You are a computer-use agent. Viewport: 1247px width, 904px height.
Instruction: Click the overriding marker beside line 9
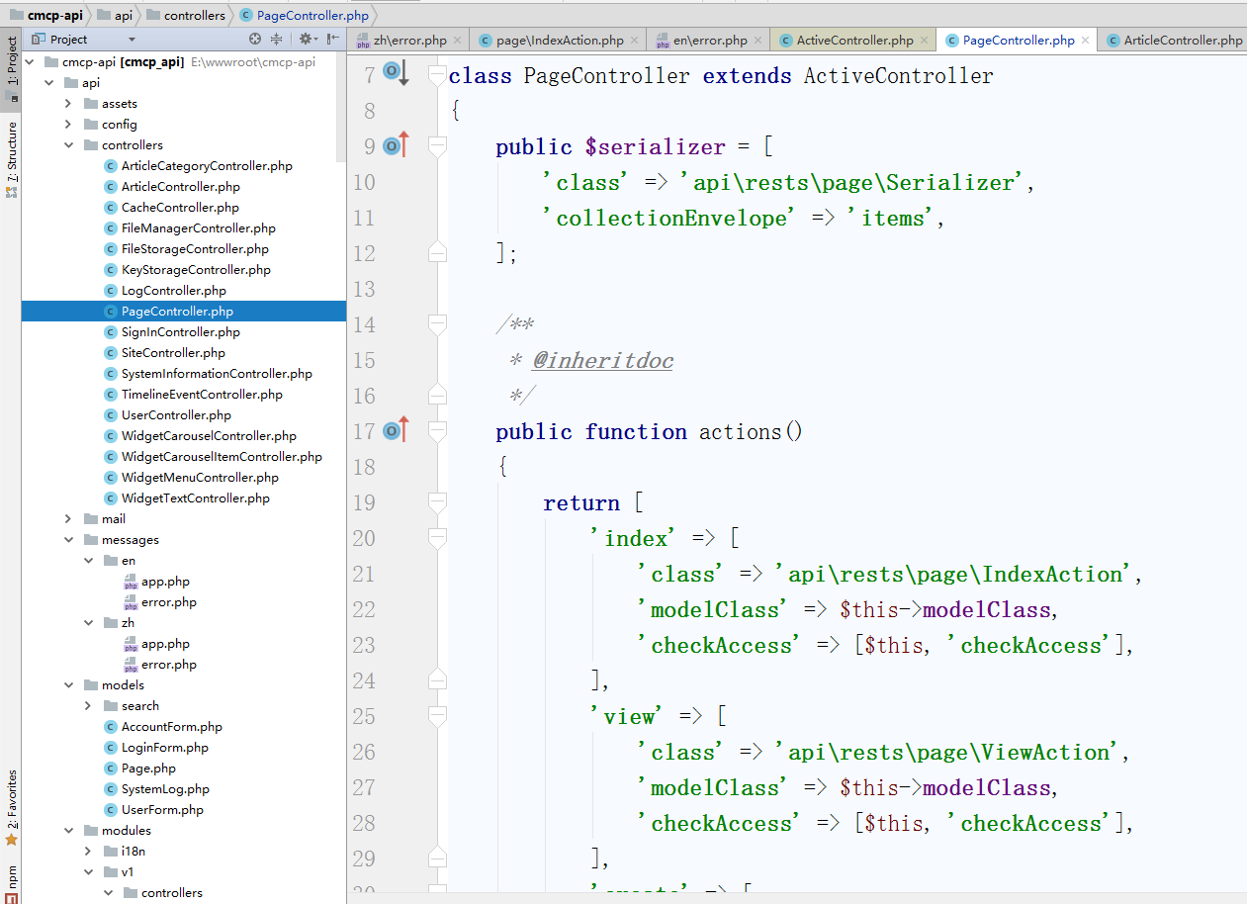[x=396, y=146]
